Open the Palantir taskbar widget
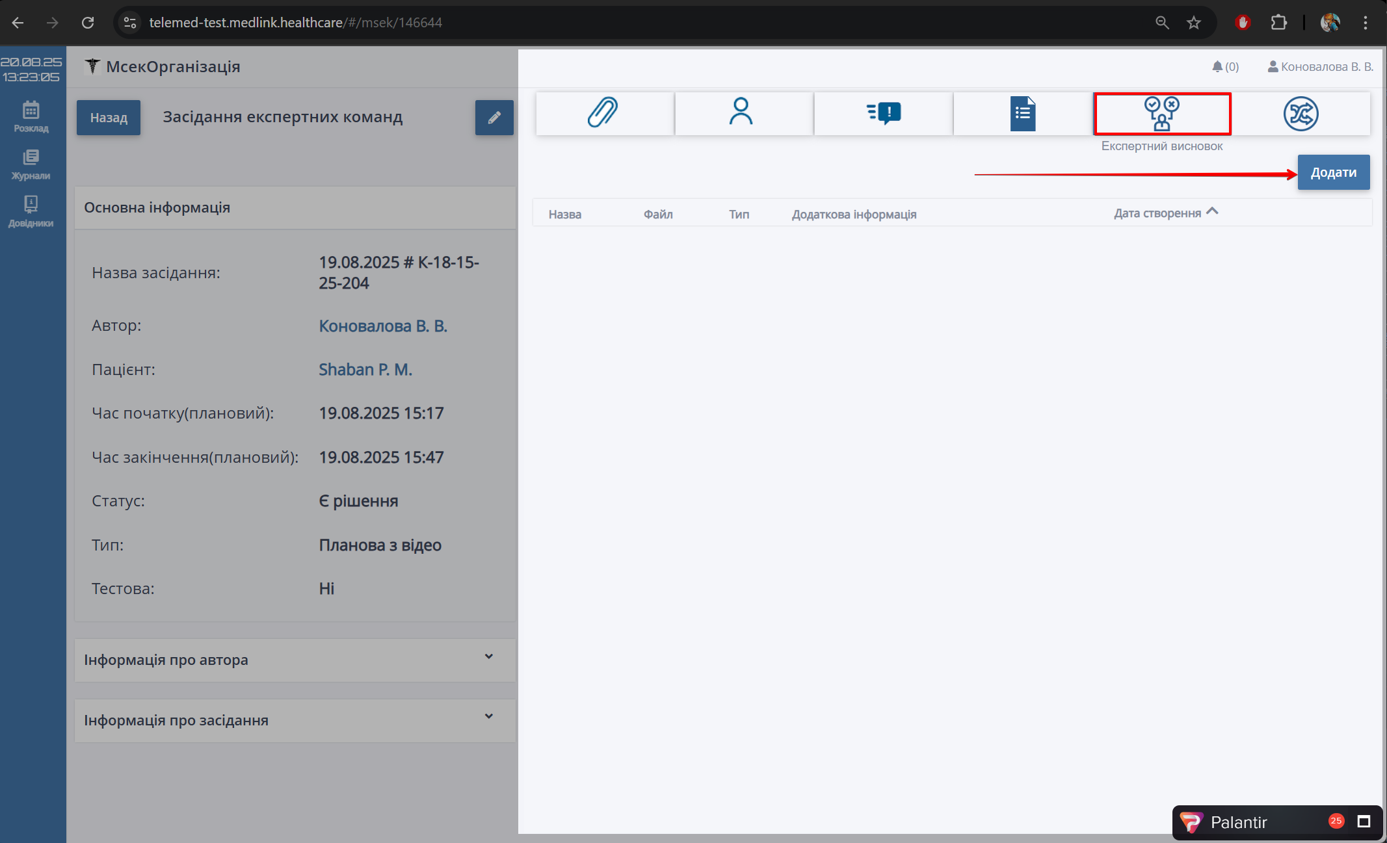Image resolution: width=1387 pixels, height=843 pixels. [x=1239, y=822]
